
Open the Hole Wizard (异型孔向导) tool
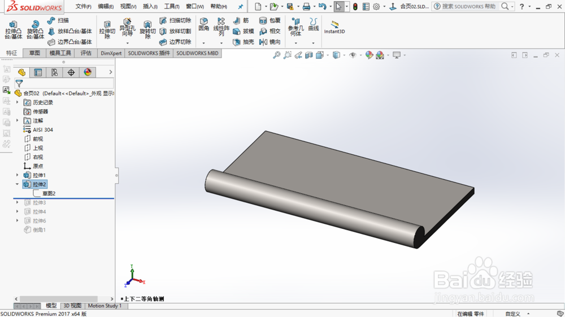127,27
